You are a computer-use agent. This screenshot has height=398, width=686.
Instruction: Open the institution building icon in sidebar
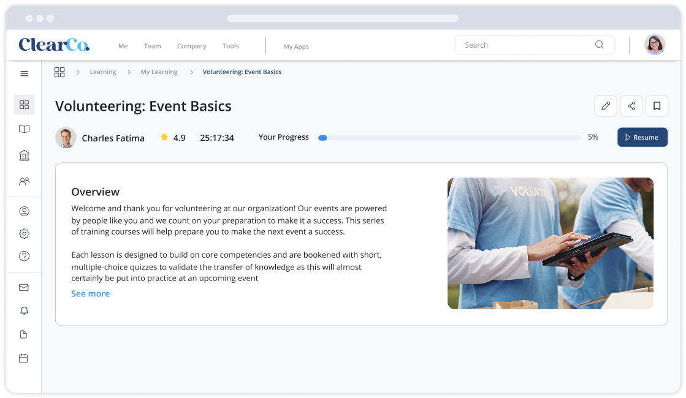point(25,155)
